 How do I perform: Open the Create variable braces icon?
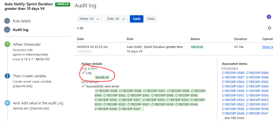[x=7, y=76]
